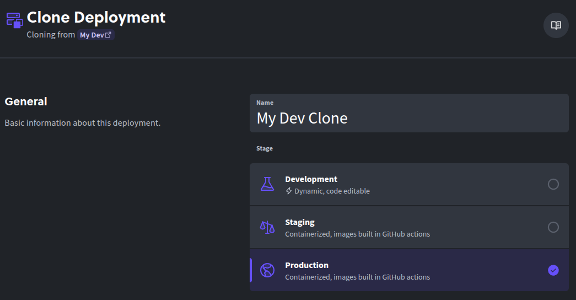The height and width of the screenshot is (300, 576).
Task: Open the documentation book icon
Action: point(556,25)
